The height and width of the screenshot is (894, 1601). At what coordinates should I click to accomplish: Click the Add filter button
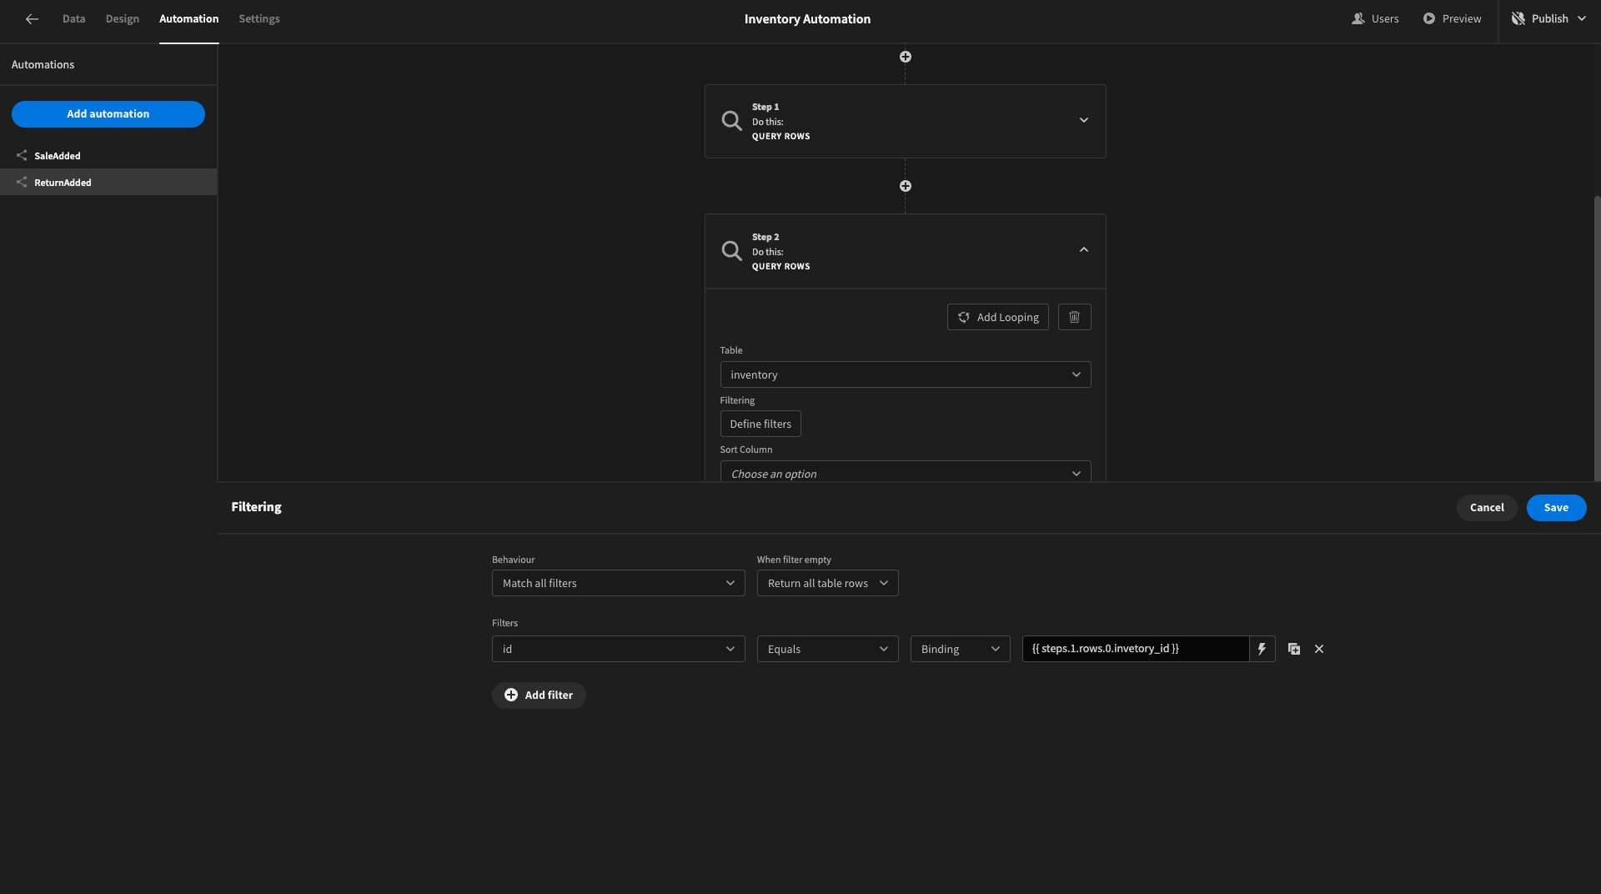pyautogui.click(x=539, y=696)
